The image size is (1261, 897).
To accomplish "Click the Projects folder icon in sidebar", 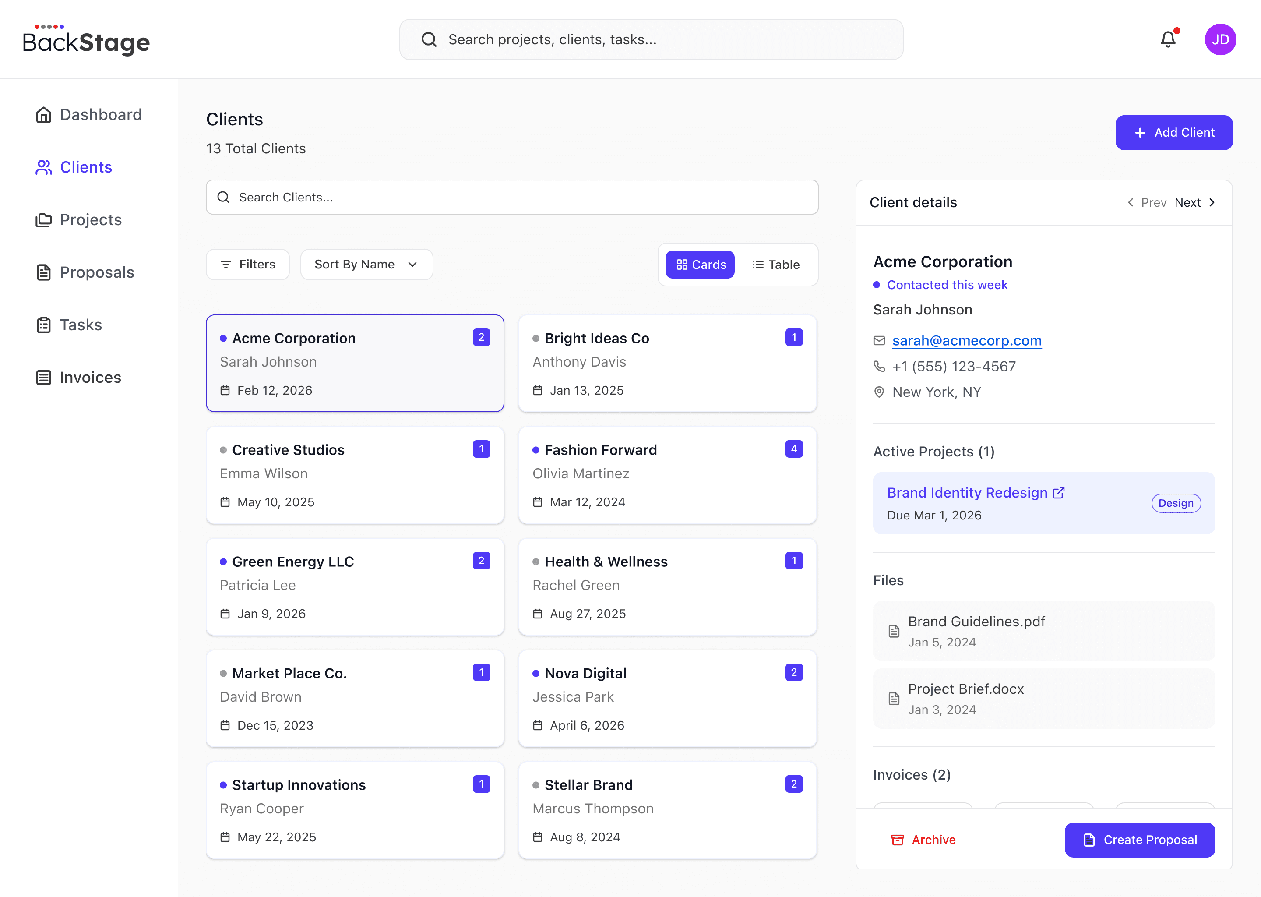I will [x=44, y=220].
